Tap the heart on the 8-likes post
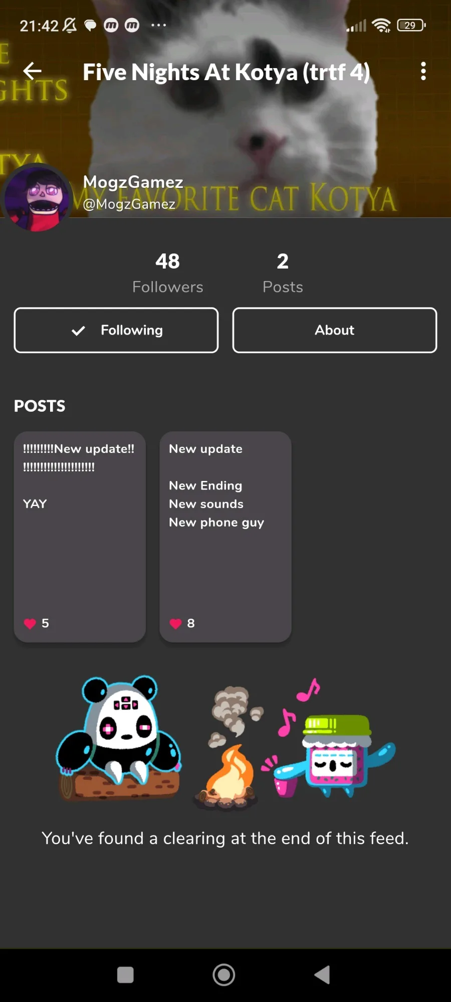 (x=176, y=623)
